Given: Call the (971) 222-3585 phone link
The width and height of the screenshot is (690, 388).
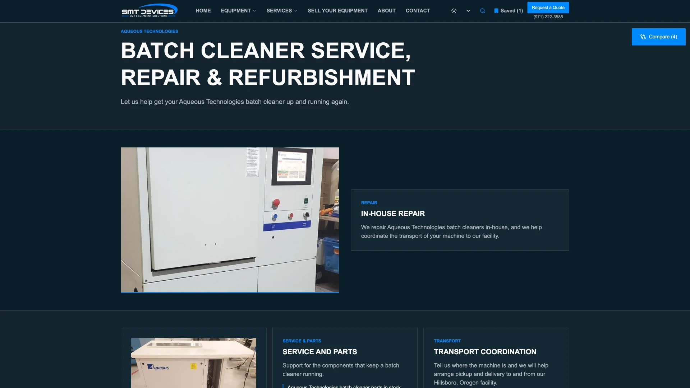Looking at the screenshot, I should tap(548, 17).
